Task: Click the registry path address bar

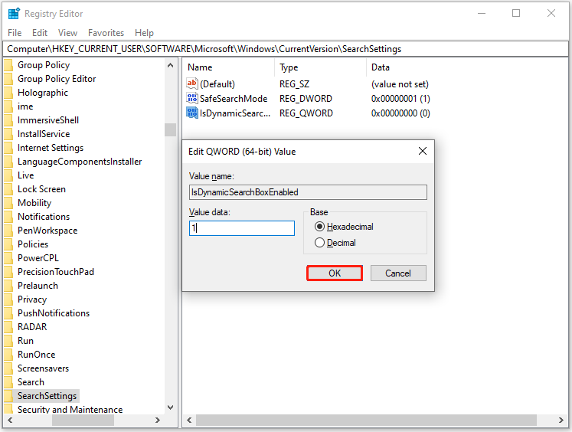Action: coord(286,49)
